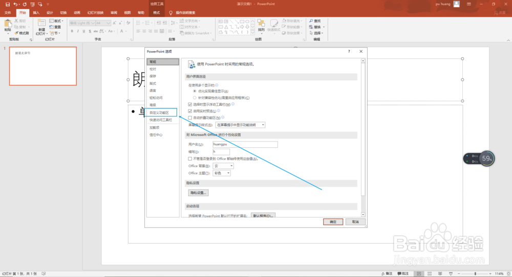The width and height of the screenshot is (512, 277).
Task: Open the Office Background dropdown
Action: point(223,166)
